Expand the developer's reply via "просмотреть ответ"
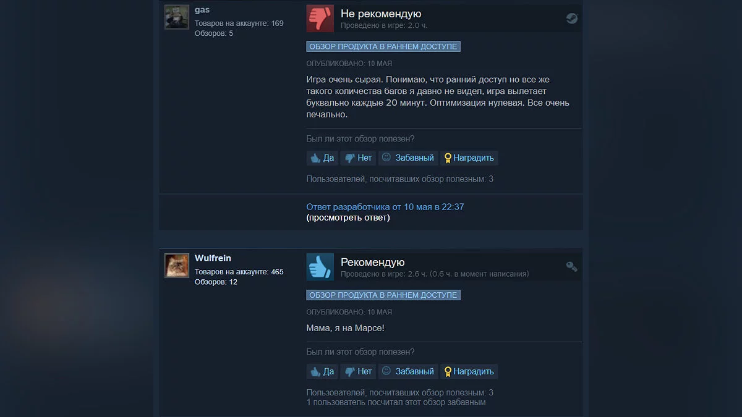742x417 pixels. coord(348,217)
